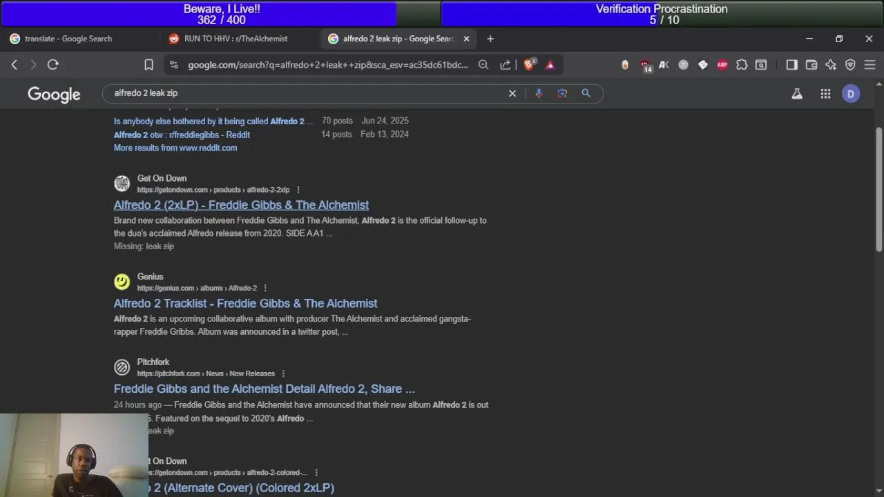884x497 pixels.
Task: Open Pitchfork Freddie Gibbs Detail Alfredo 2 link
Action: click(x=264, y=389)
